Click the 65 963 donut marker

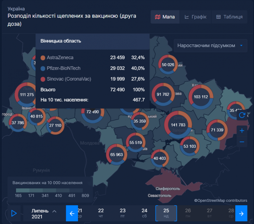click(x=116, y=154)
